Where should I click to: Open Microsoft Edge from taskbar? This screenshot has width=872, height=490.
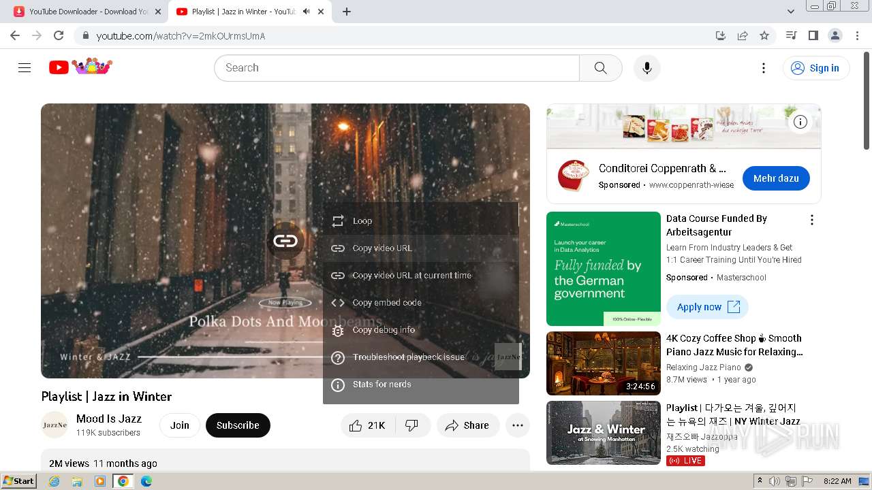pyautogui.click(x=146, y=481)
